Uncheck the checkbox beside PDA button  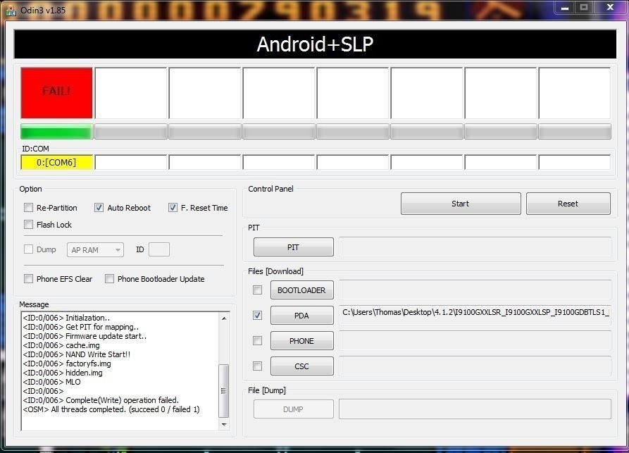click(x=258, y=316)
